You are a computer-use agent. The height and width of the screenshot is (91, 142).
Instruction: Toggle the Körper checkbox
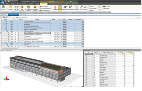click(x=89, y=6)
